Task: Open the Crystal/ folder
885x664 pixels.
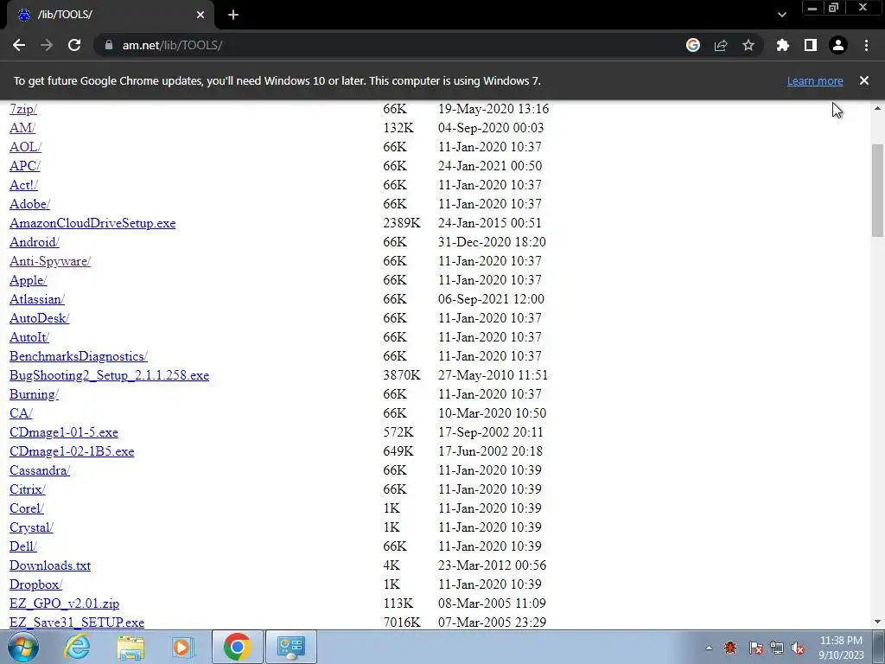Action: 31,527
